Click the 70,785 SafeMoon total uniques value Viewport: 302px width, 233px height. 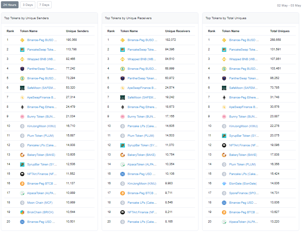[275, 87]
